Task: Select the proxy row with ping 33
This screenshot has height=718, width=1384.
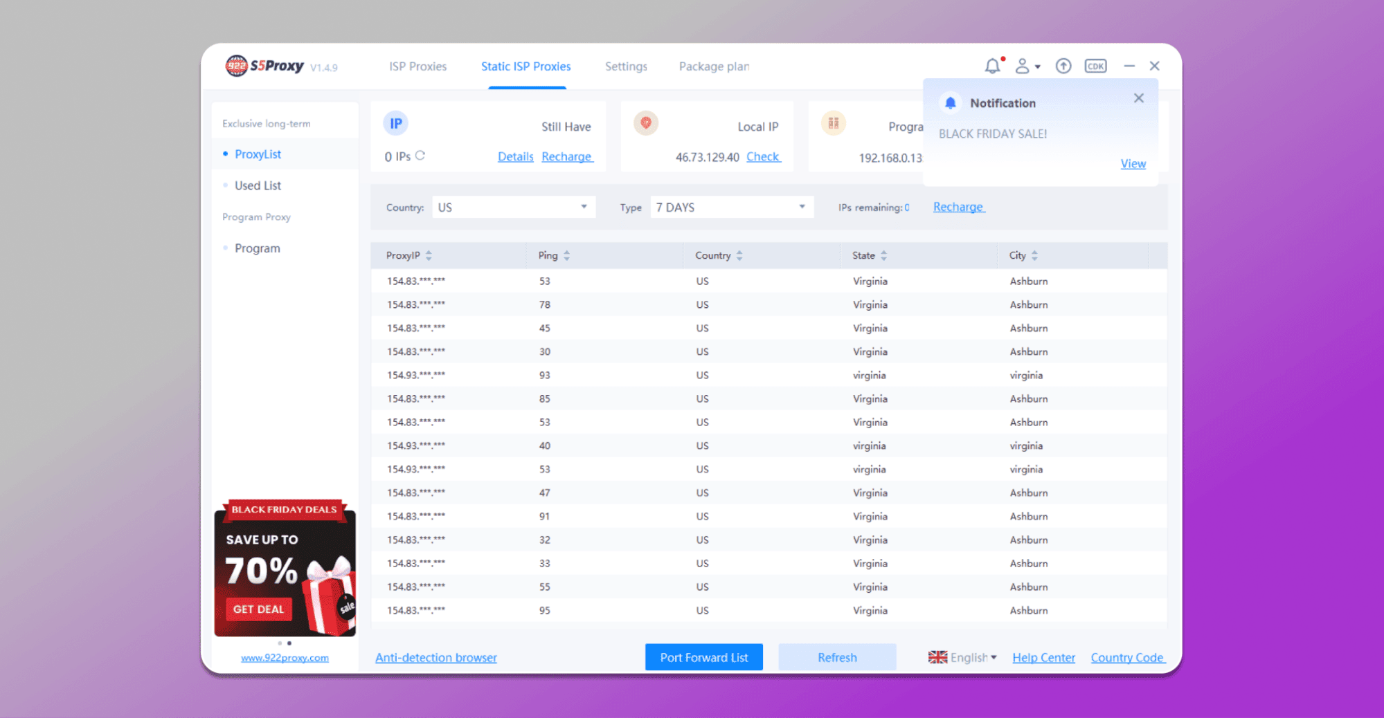Action: pos(769,563)
